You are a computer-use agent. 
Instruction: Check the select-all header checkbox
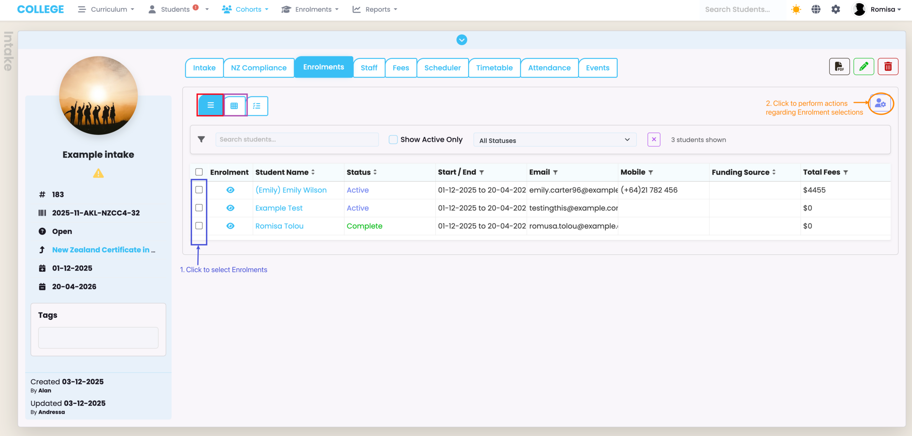(199, 172)
